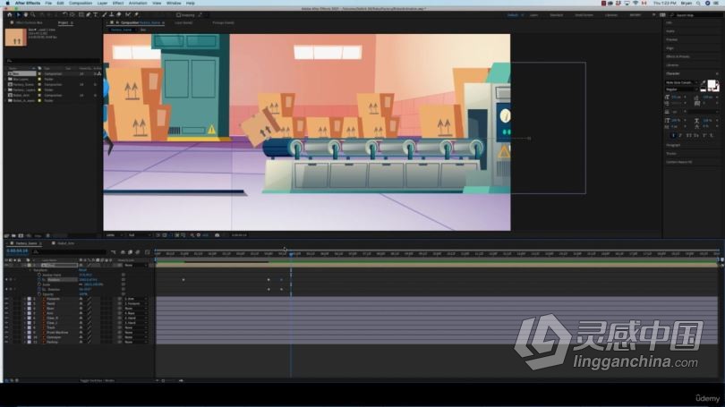Screen dimensions: 725x407
Task: Click the Scale property stopwatch
Action: point(39,284)
